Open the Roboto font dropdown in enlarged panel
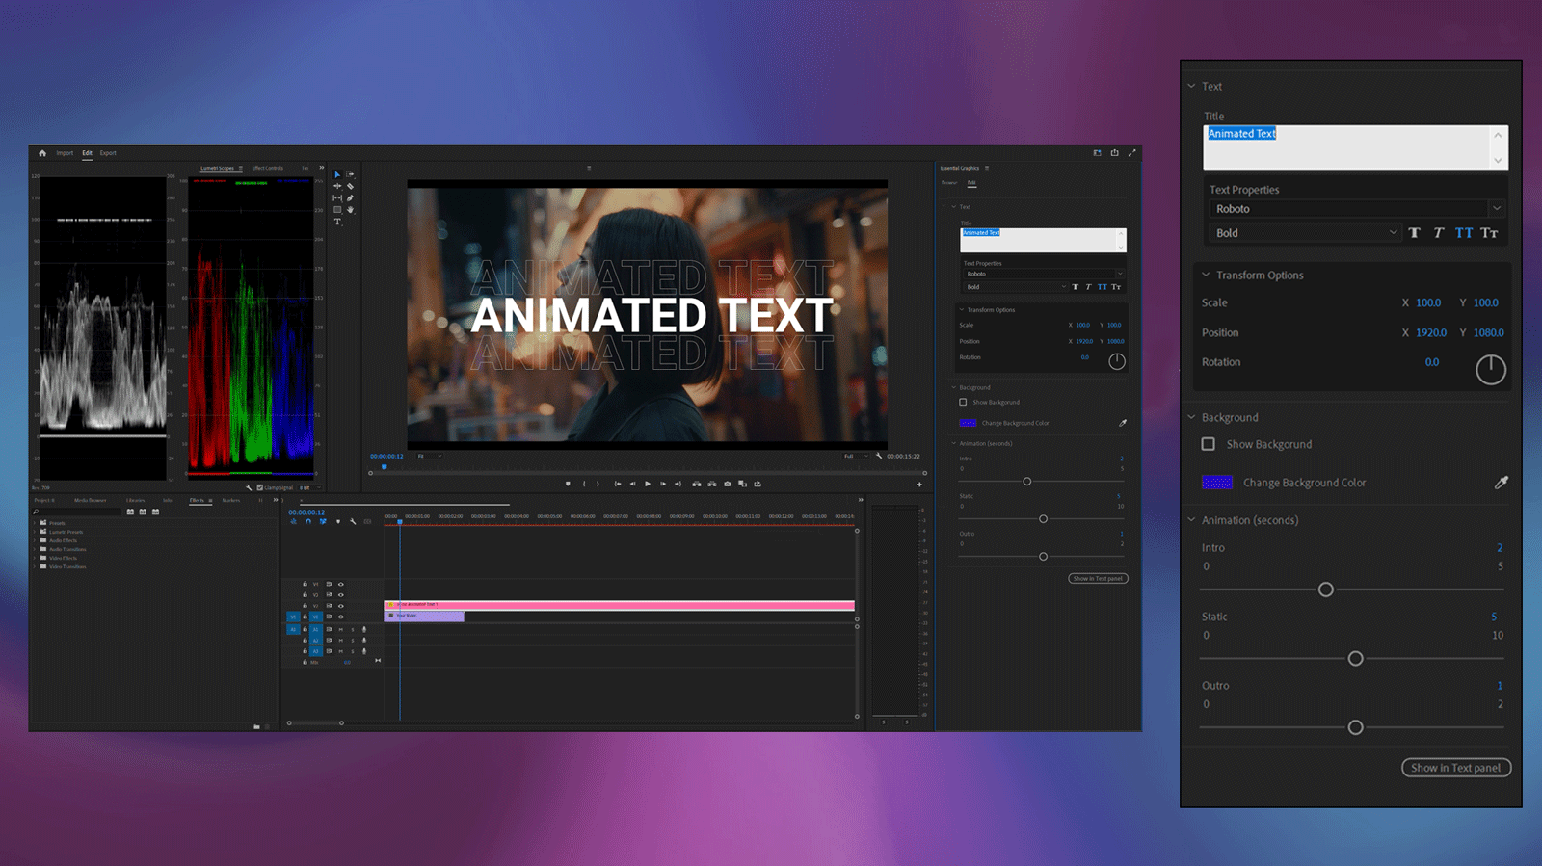Image resolution: width=1542 pixels, height=866 pixels. pos(1496,209)
